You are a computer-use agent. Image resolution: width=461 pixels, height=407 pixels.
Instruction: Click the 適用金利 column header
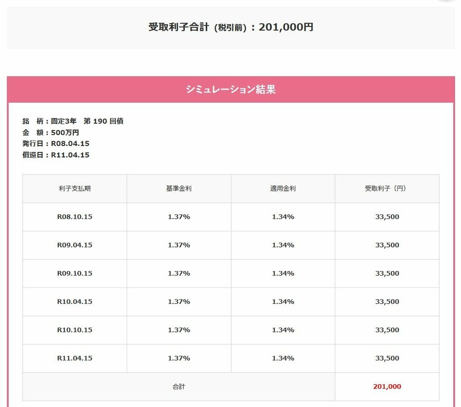[282, 188]
